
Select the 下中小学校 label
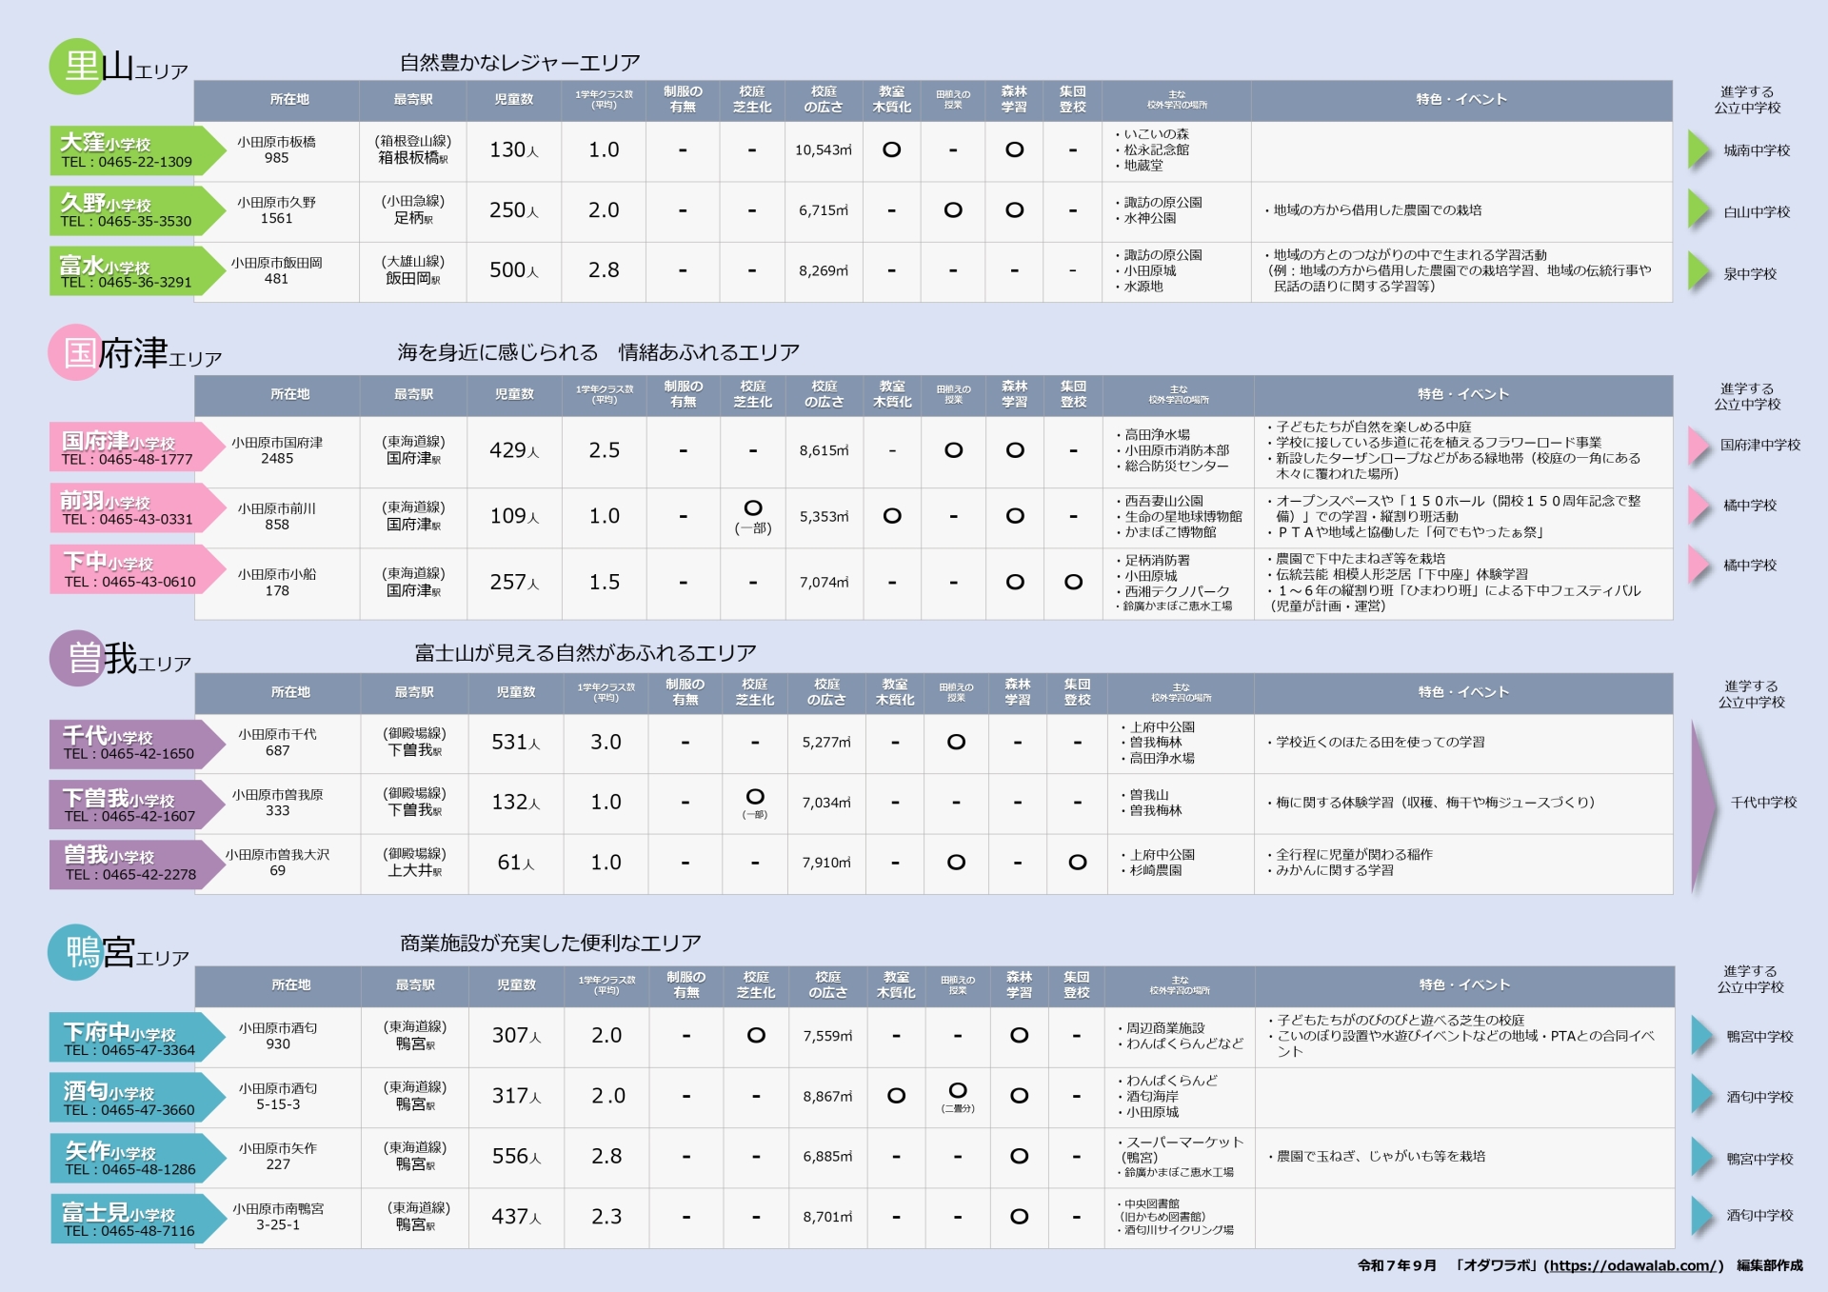point(137,569)
